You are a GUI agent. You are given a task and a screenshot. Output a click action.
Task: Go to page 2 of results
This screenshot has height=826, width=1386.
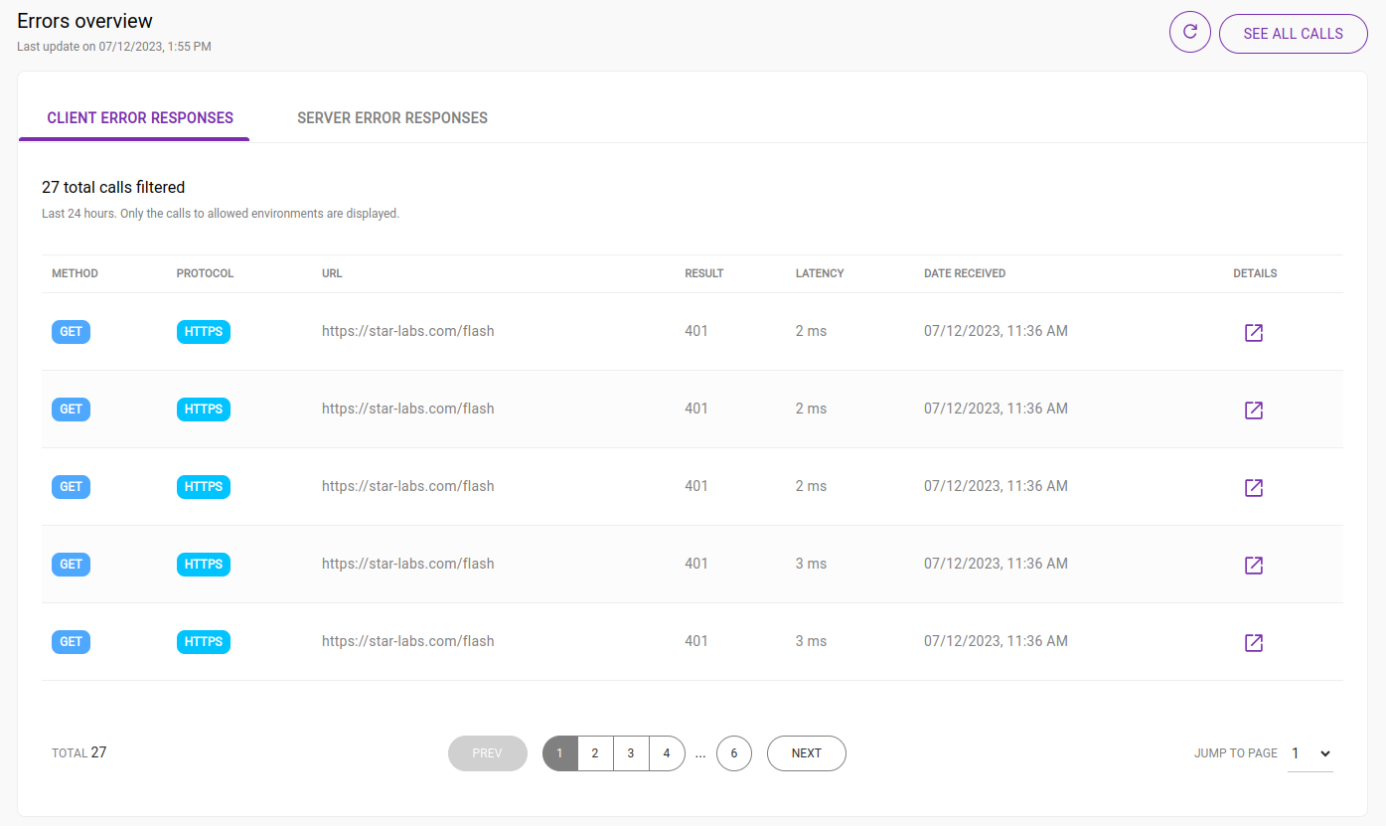(x=595, y=753)
